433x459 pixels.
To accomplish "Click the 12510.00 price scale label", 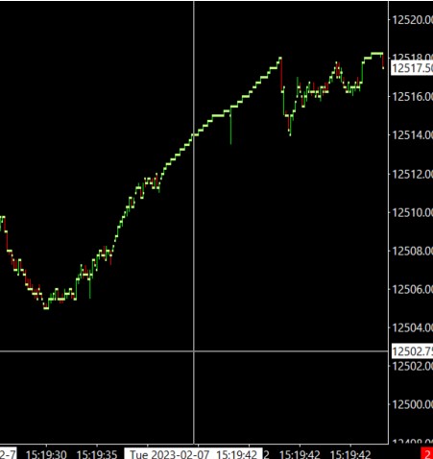I will [413, 212].
